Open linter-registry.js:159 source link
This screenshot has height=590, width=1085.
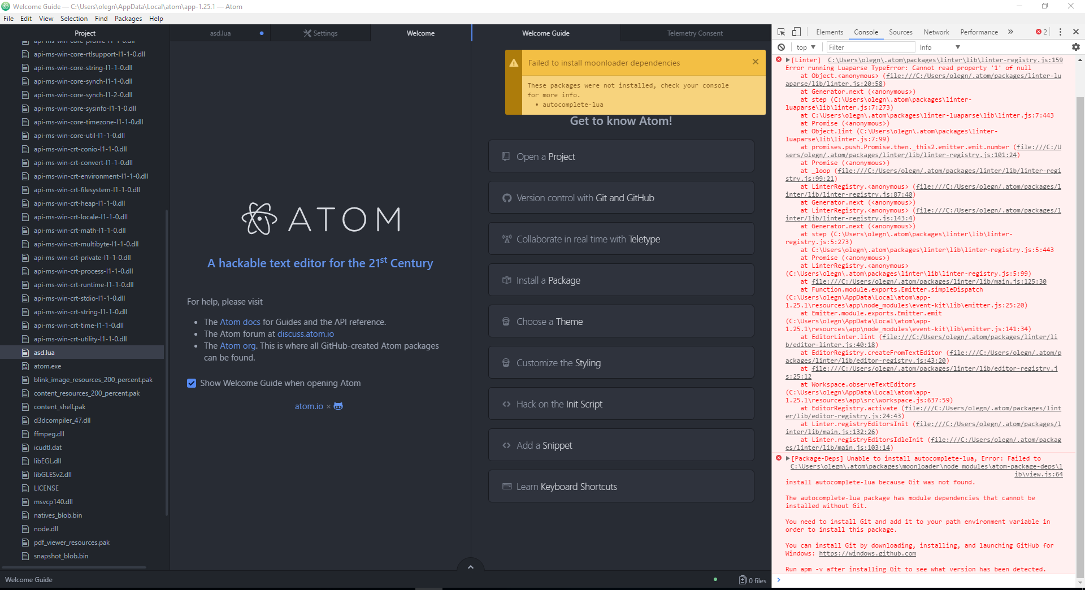pyautogui.click(x=945, y=60)
